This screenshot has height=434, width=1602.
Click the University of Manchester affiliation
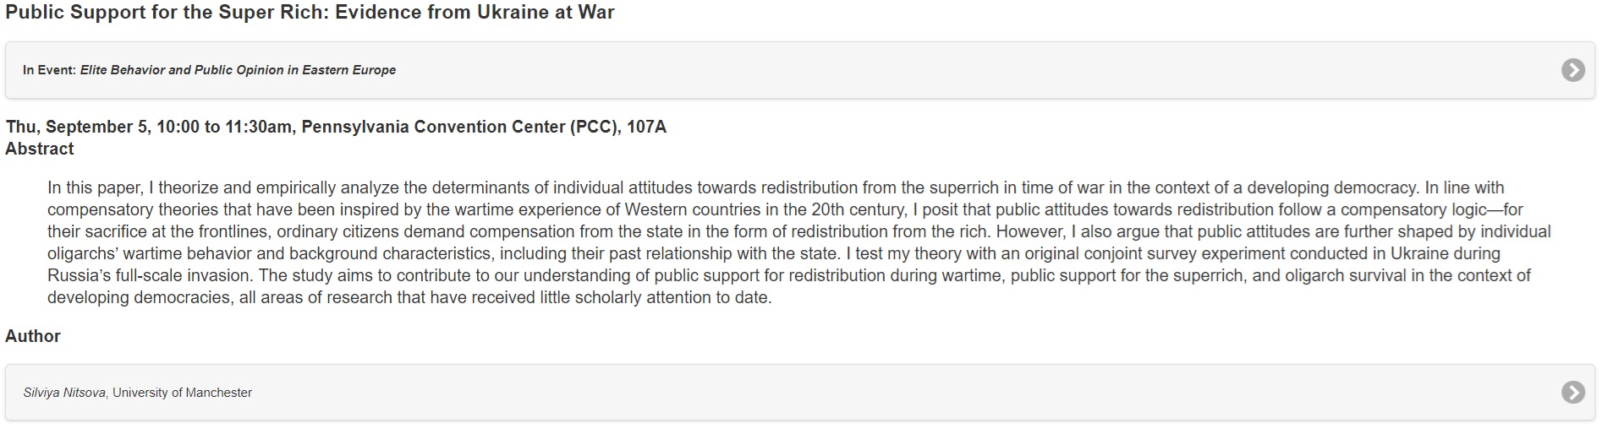coord(182,393)
